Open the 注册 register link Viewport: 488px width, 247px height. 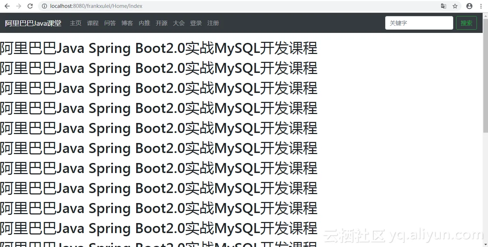213,23
